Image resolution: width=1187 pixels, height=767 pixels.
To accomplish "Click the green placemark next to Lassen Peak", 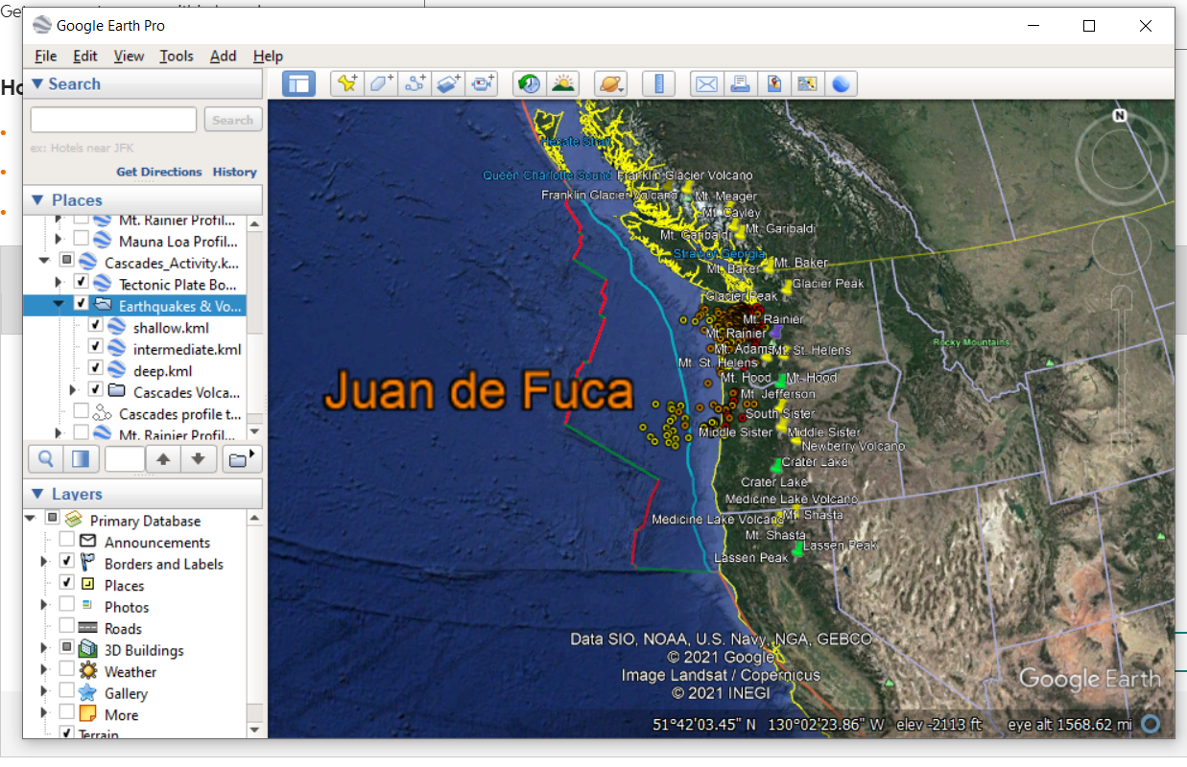I will [797, 550].
